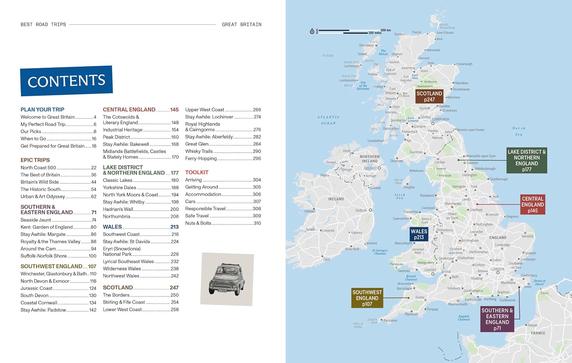
Task: Select the Wales p213 map label
Action: coord(419,234)
